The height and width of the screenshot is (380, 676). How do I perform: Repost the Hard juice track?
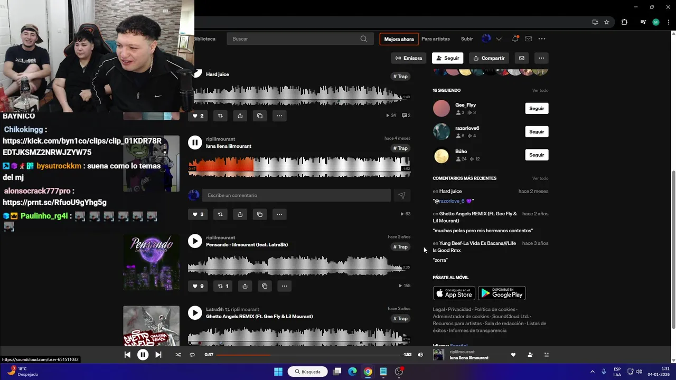click(220, 116)
